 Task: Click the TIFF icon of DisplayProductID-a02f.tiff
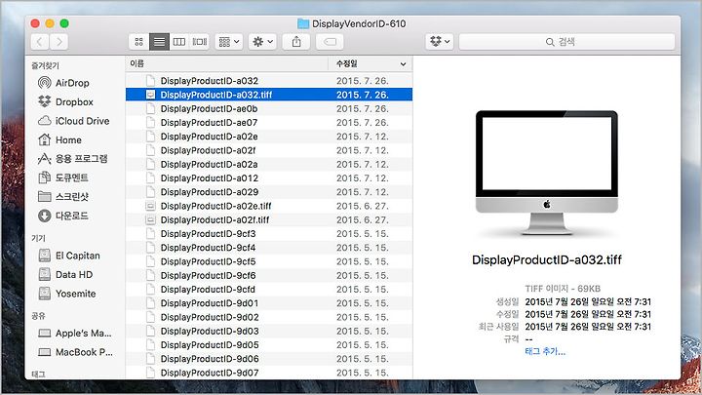[x=151, y=219]
